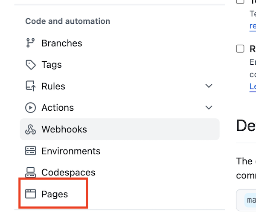Go to the Tags settings
256x218 pixels.
(x=52, y=65)
